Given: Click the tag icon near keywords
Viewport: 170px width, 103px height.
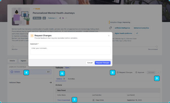Looking at the screenshot, I should pyautogui.click(x=110, y=28).
